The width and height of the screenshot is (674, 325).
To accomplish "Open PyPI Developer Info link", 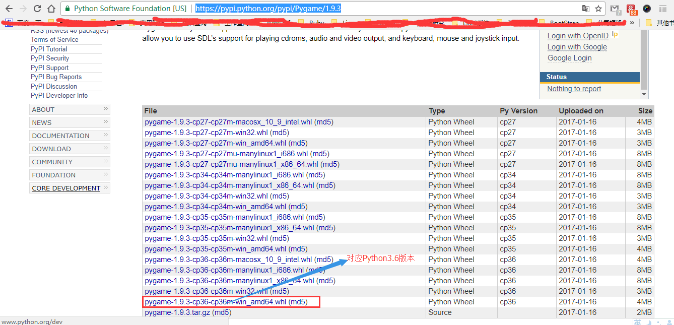I will click(x=59, y=96).
